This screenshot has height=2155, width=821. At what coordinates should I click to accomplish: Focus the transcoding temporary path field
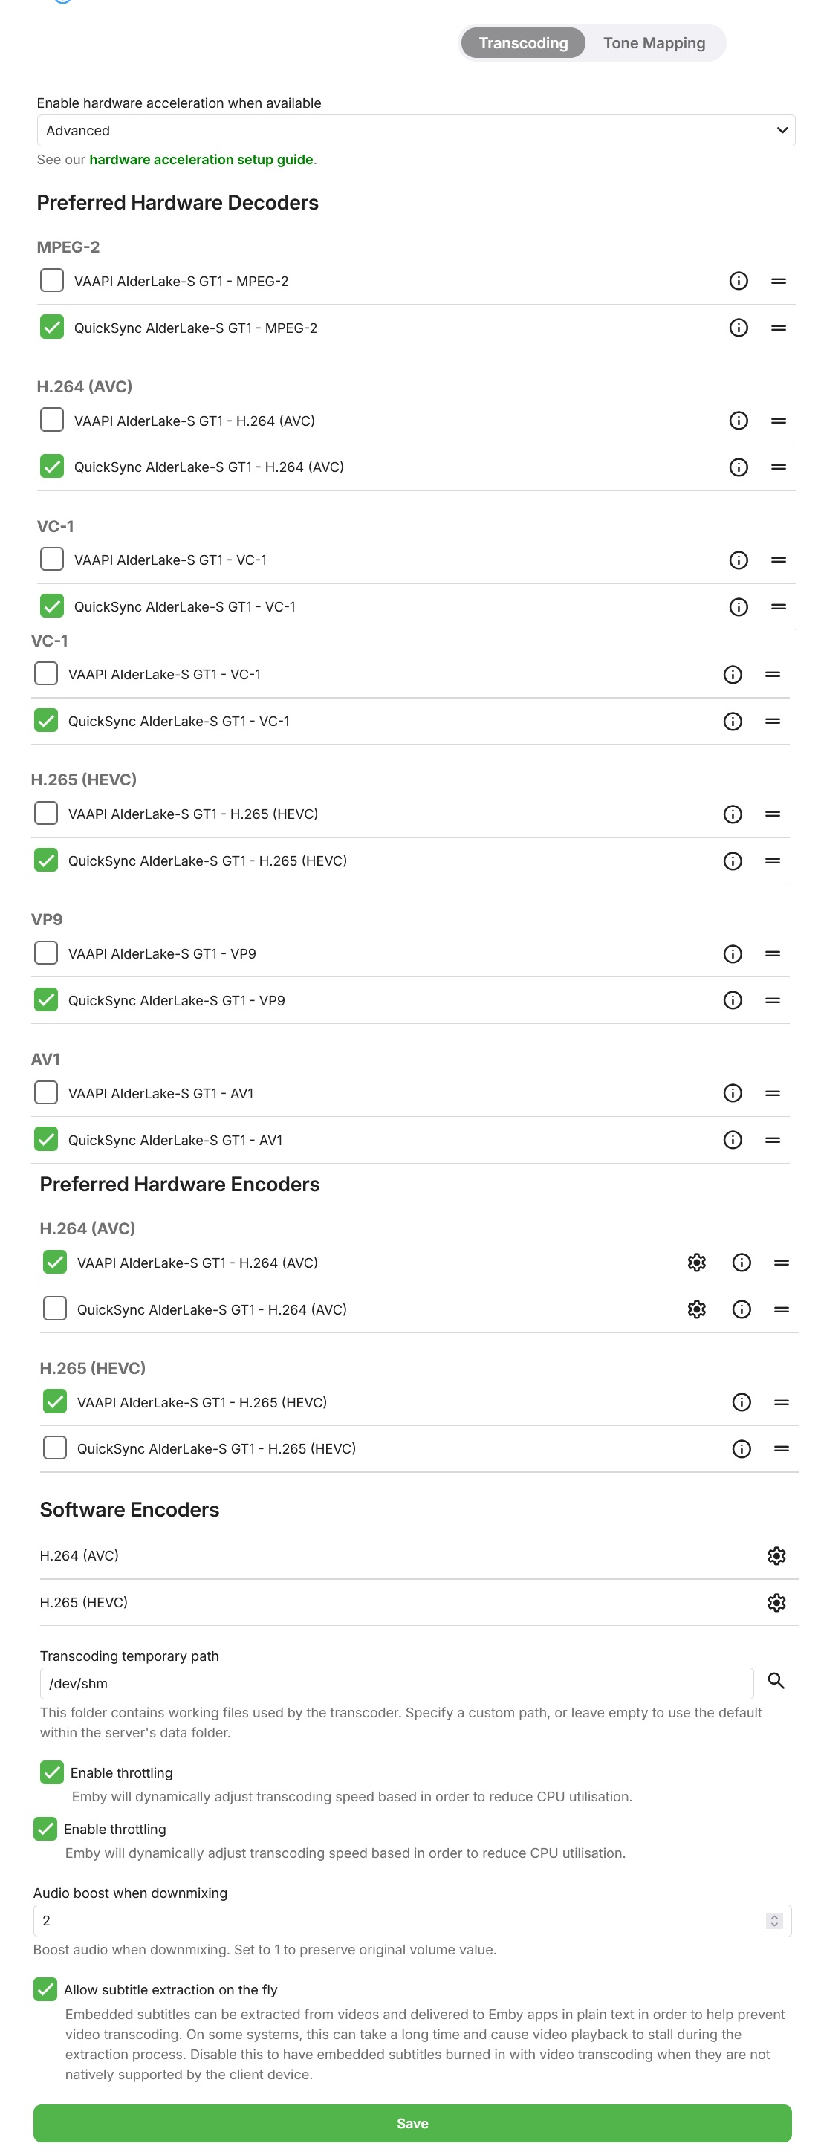[396, 1683]
